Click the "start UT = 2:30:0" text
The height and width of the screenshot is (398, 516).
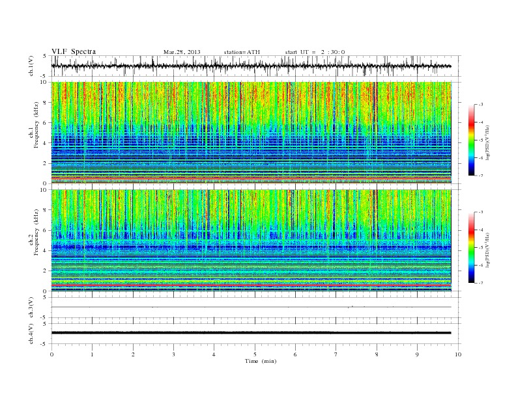[x=315, y=52]
